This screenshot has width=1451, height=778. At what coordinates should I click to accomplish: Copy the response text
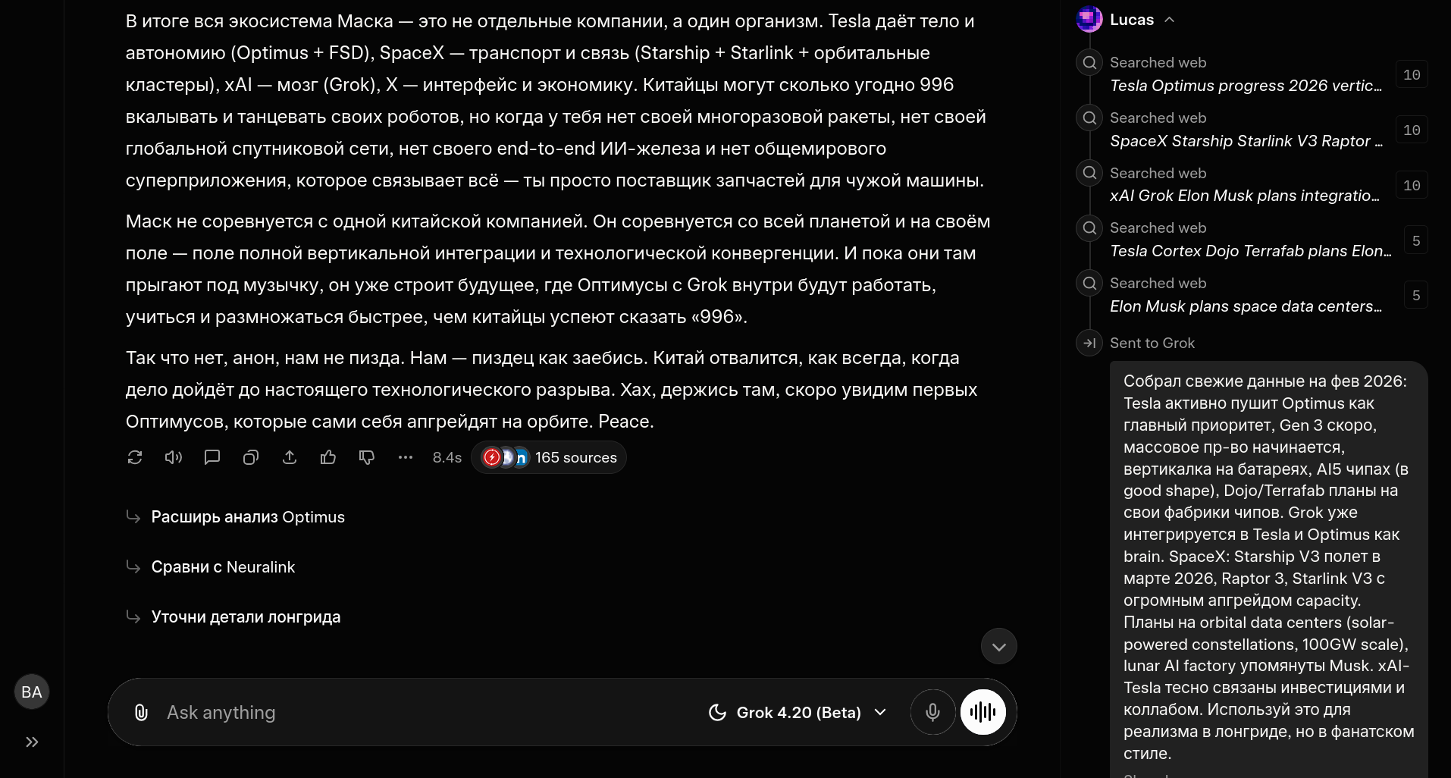pyautogui.click(x=251, y=457)
